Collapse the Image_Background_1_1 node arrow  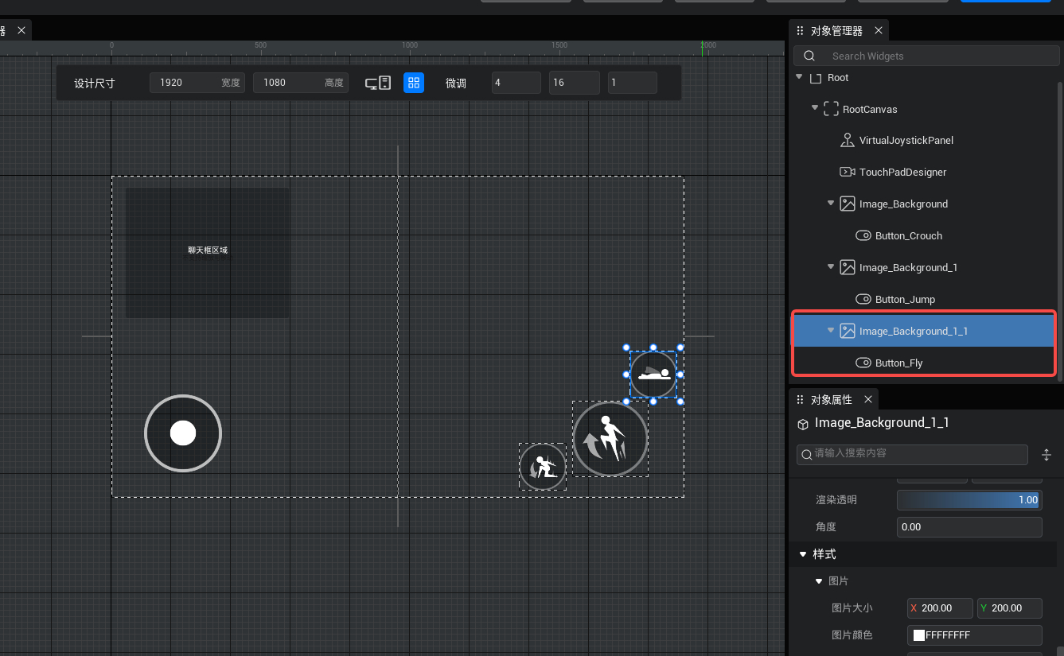[x=831, y=331]
